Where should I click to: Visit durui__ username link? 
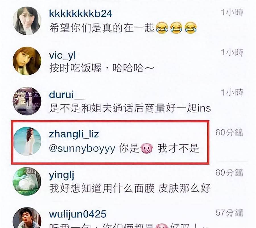pyautogui.click(x=67, y=95)
